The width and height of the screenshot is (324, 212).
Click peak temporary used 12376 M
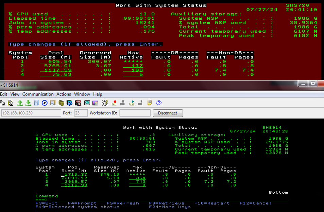(x=277, y=153)
